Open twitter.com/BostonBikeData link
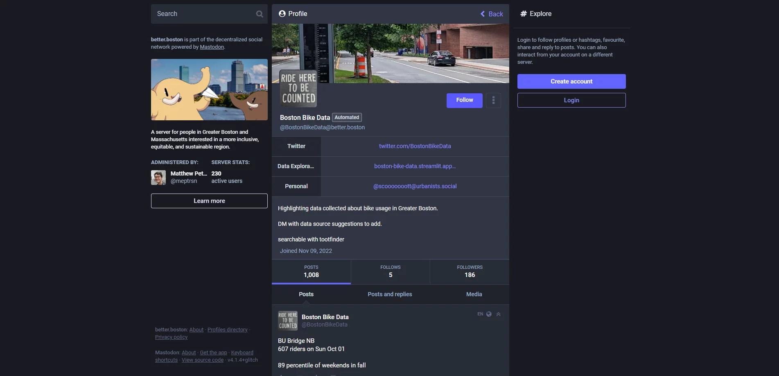Viewport: 779px width, 376px height. (x=415, y=146)
